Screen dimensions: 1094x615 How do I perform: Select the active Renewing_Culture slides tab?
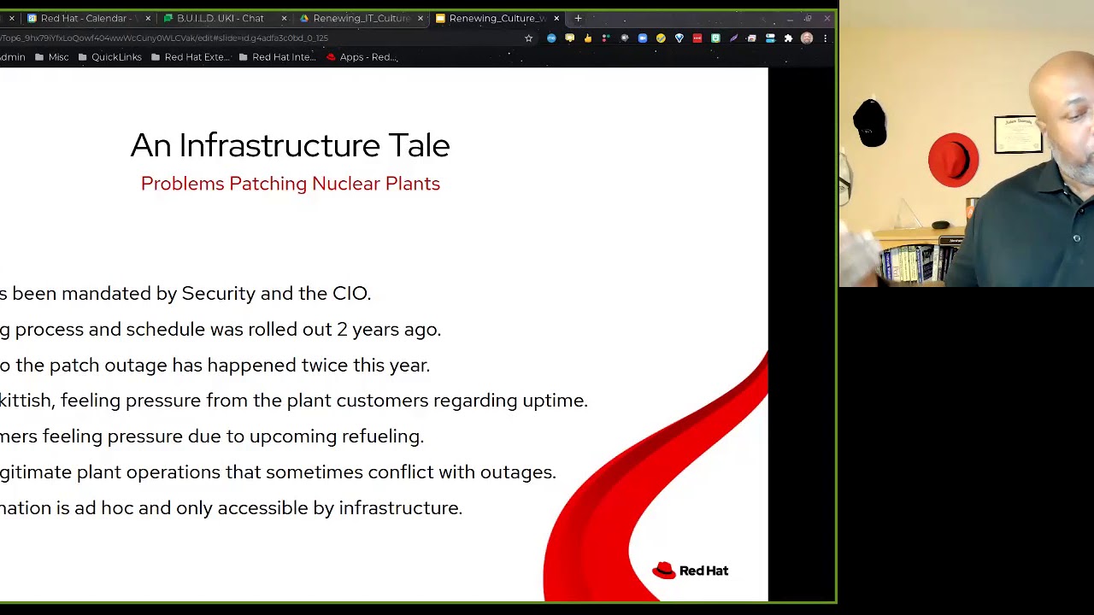(497, 18)
